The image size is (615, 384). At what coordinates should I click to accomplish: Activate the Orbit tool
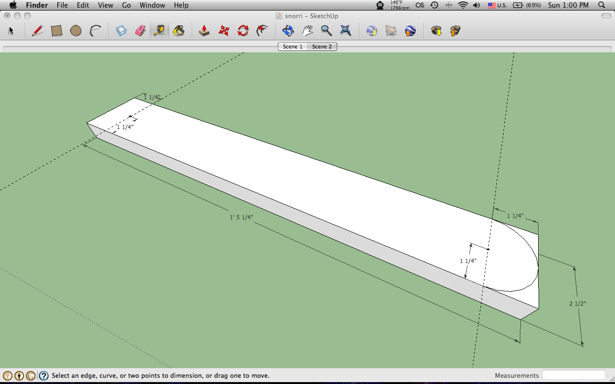(x=288, y=31)
